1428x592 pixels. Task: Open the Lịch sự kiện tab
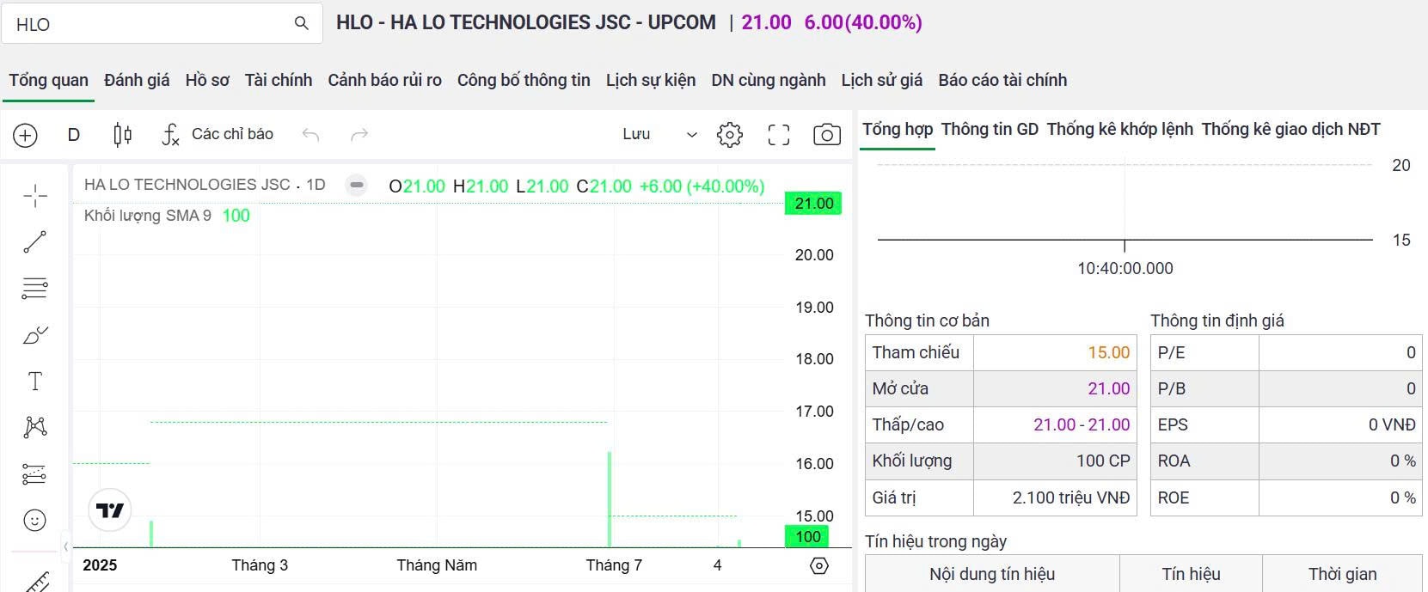(651, 81)
